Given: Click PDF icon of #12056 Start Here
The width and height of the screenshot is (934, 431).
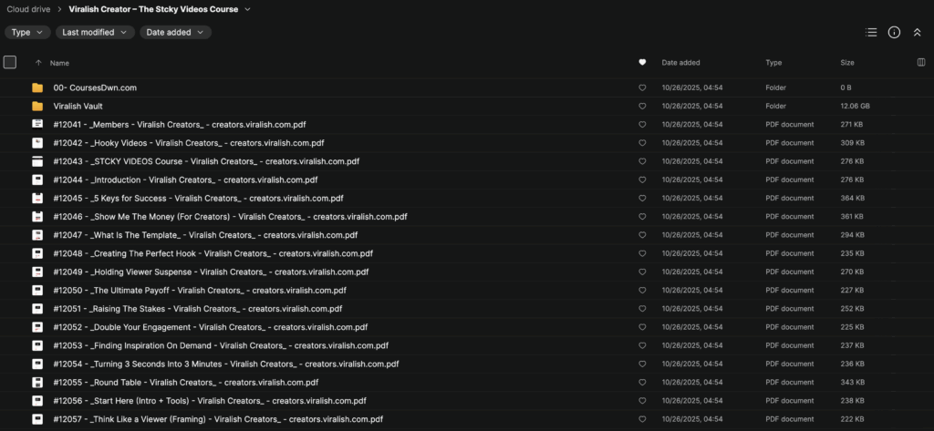Looking at the screenshot, I should pos(37,401).
